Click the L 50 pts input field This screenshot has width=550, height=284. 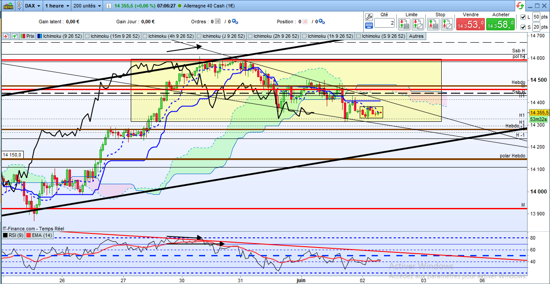pos(536,17)
